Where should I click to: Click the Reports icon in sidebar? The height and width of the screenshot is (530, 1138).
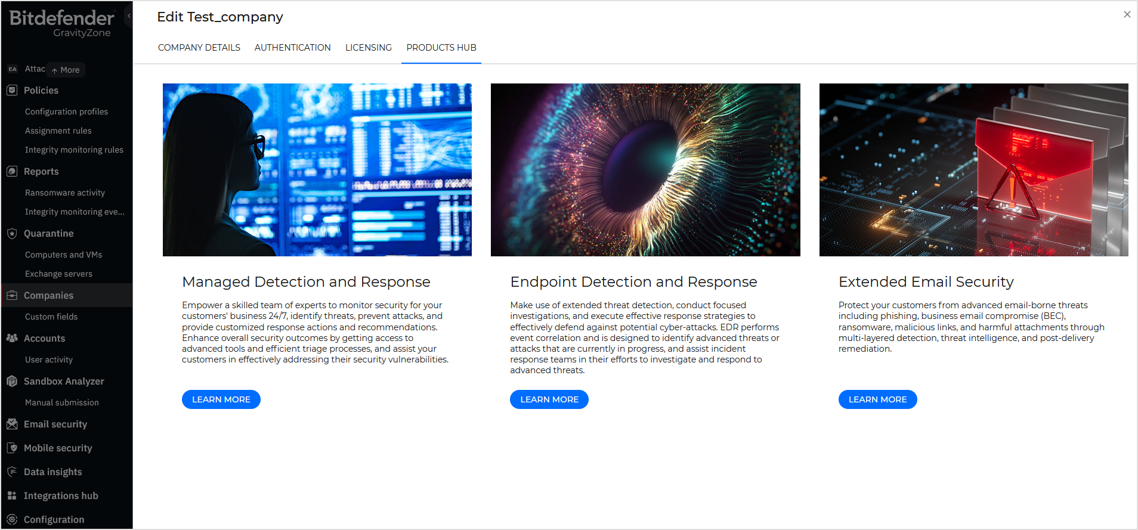[x=12, y=171]
